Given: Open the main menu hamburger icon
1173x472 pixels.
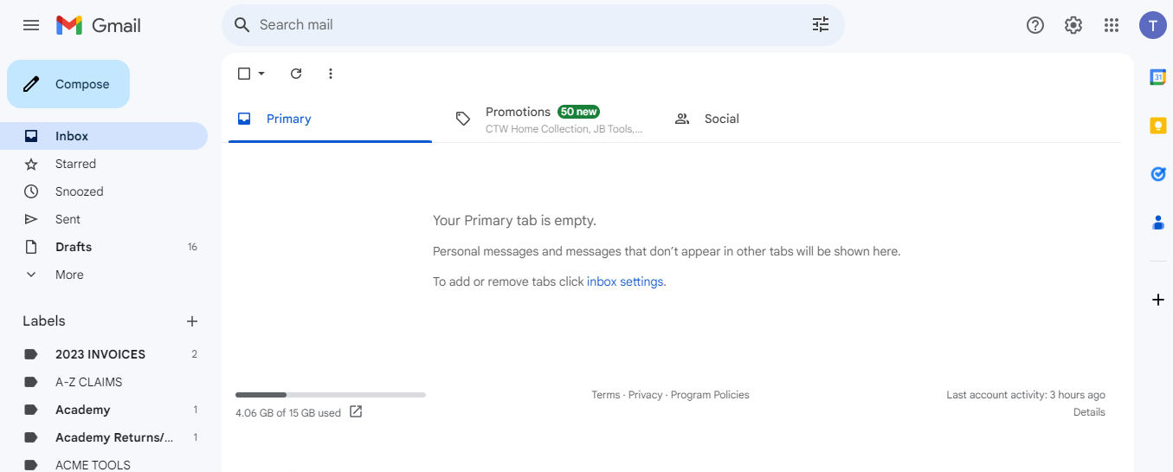Looking at the screenshot, I should pos(31,25).
